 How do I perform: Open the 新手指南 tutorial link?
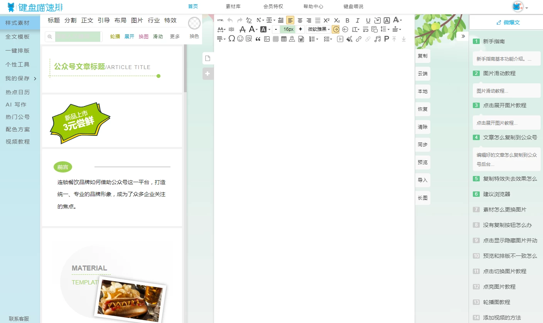(494, 41)
